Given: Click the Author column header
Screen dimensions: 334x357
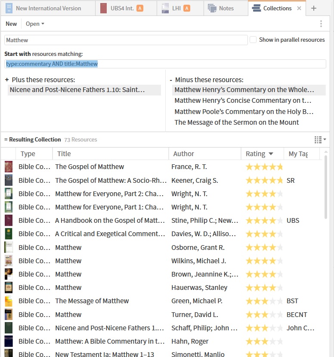Looking at the screenshot, I should tap(184, 154).
